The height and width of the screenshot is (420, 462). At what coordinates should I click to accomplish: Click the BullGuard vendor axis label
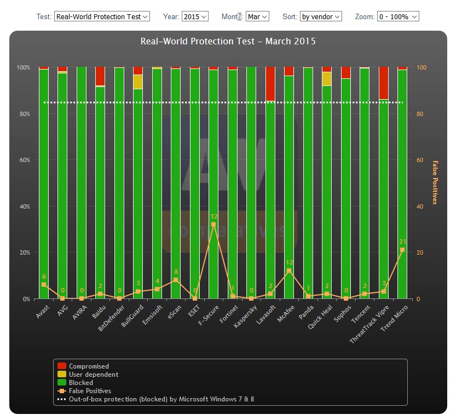click(x=132, y=316)
